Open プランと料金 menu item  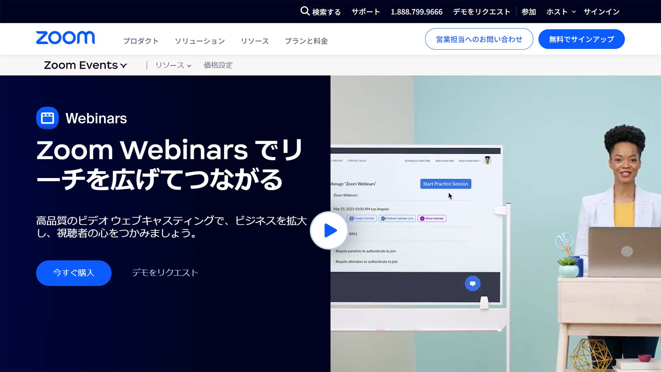point(306,41)
